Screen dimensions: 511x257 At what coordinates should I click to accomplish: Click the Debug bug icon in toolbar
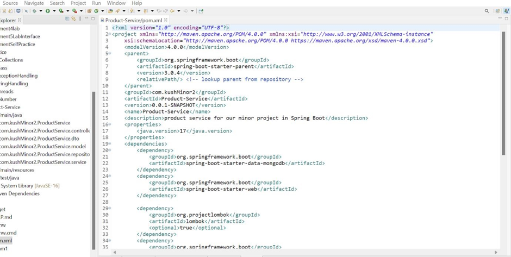35,11
